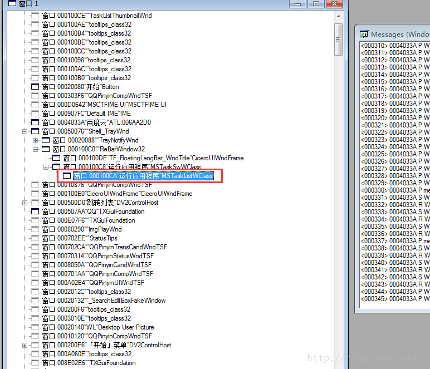Click the 窗口 1 title bar icon
Screen dimensions: 430x369
[x=12, y=3]
